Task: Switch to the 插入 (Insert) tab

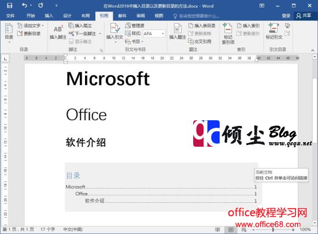Action: (x=49, y=16)
